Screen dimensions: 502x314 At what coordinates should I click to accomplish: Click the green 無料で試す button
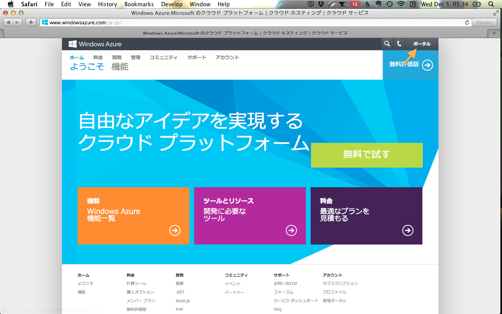click(x=367, y=155)
